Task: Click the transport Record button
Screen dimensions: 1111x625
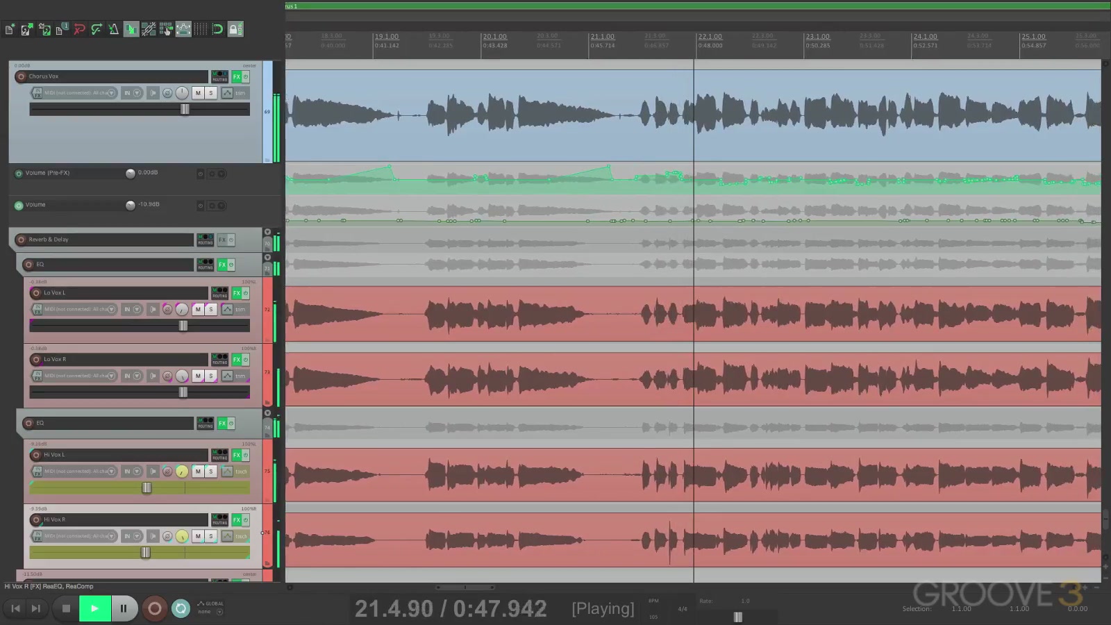Action: coord(155,608)
